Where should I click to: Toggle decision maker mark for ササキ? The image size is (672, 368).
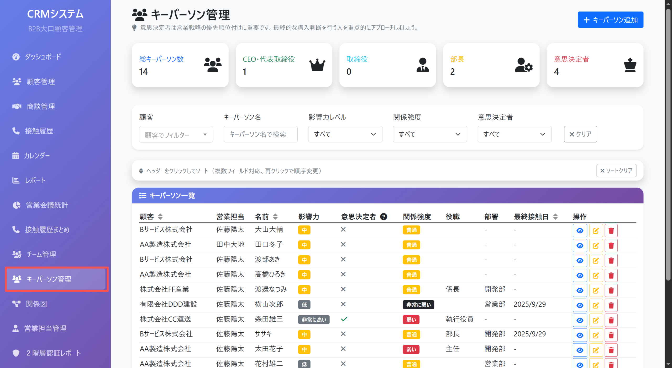[343, 334]
